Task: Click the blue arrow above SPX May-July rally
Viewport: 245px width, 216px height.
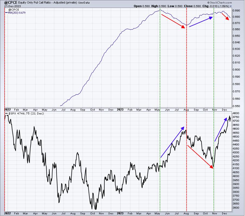Action: (x=172, y=142)
